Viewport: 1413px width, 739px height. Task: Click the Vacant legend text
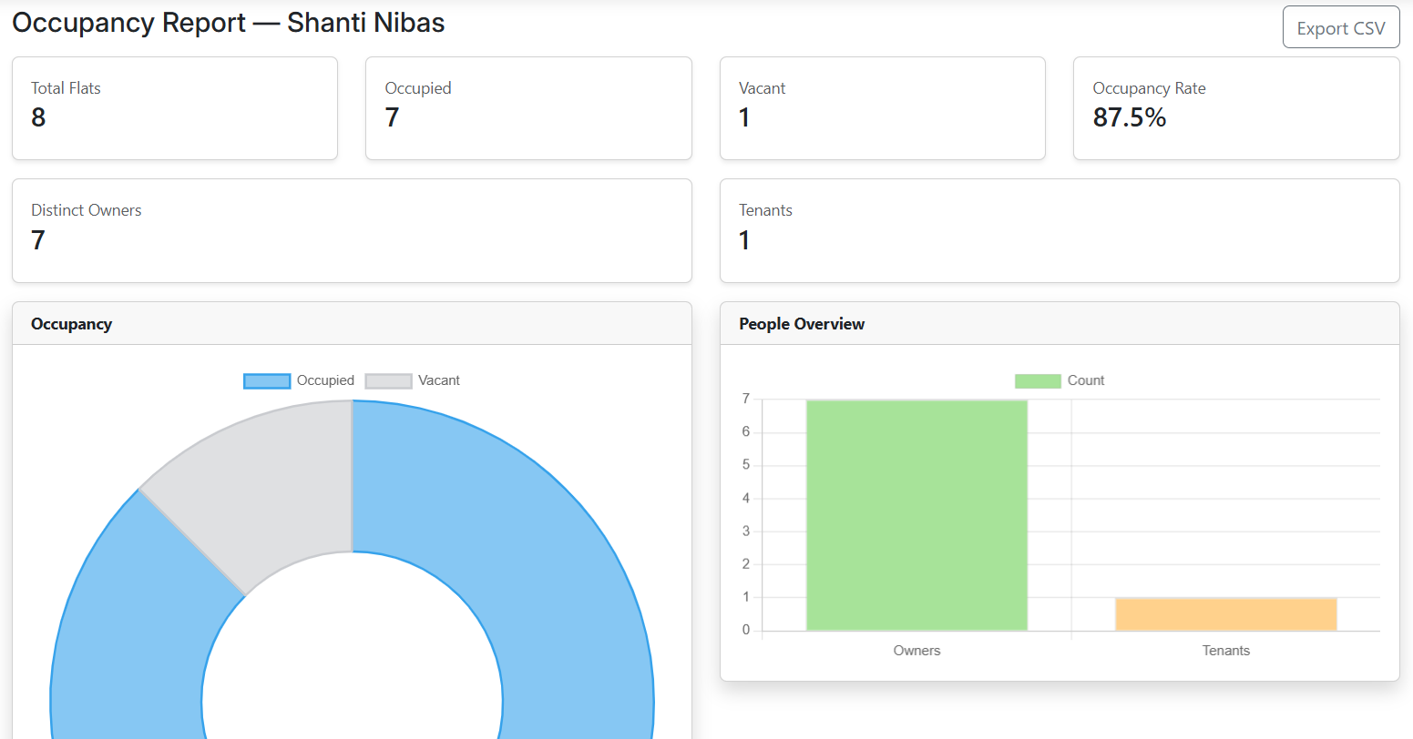tap(439, 380)
